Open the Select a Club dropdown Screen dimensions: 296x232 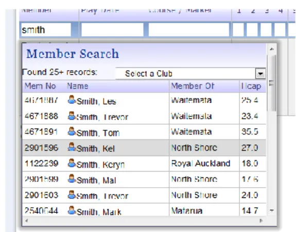(190, 73)
